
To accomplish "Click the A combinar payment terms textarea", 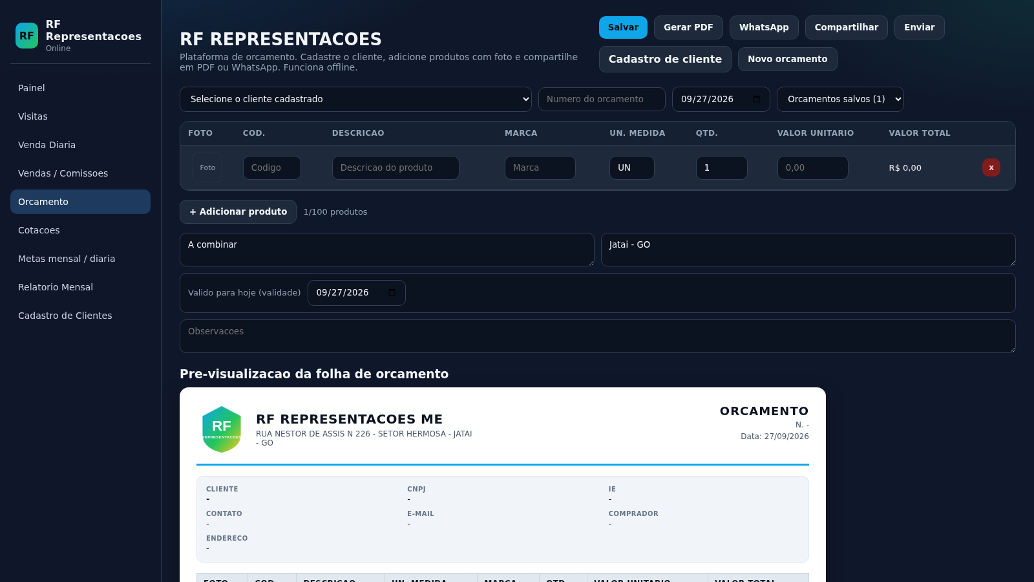I will click(x=387, y=250).
